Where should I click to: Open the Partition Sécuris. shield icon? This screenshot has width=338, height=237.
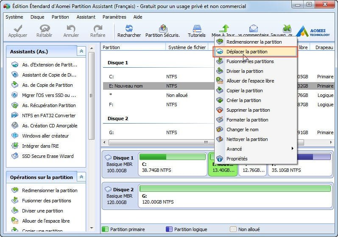click(163, 28)
